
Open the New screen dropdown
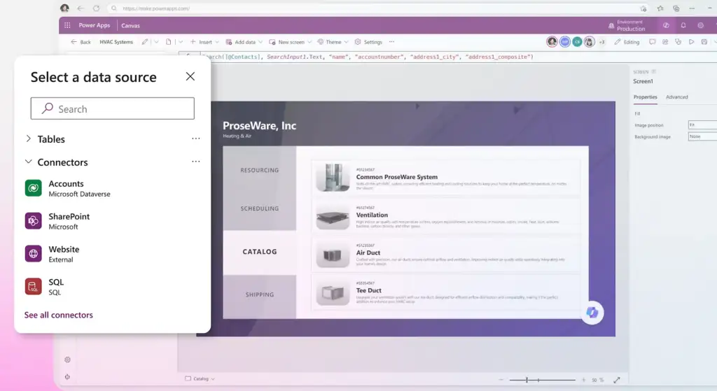pyautogui.click(x=291, y=42)
